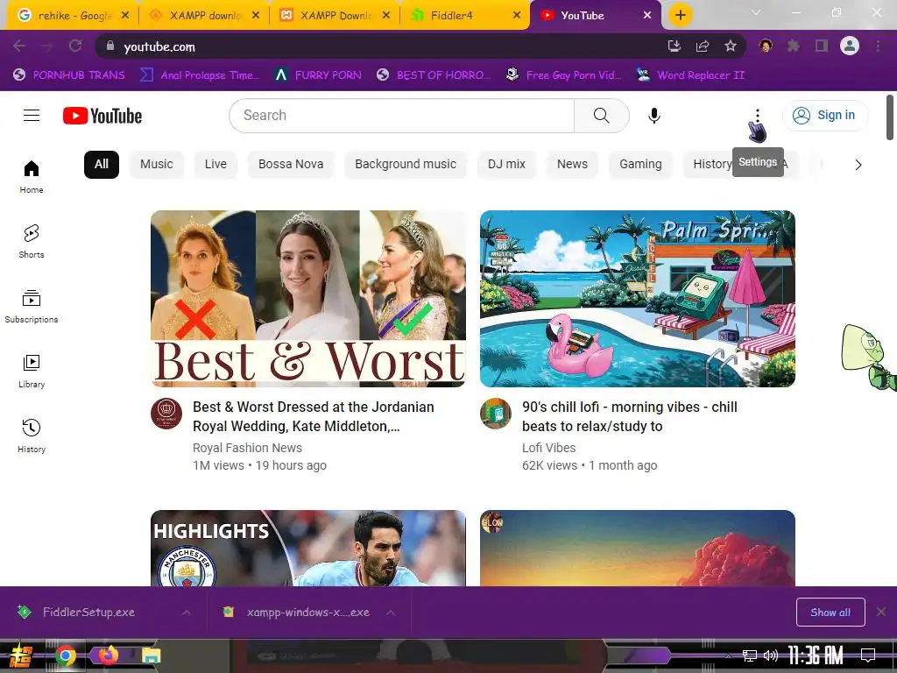Open a new tab with the plus button

point(680,15)
